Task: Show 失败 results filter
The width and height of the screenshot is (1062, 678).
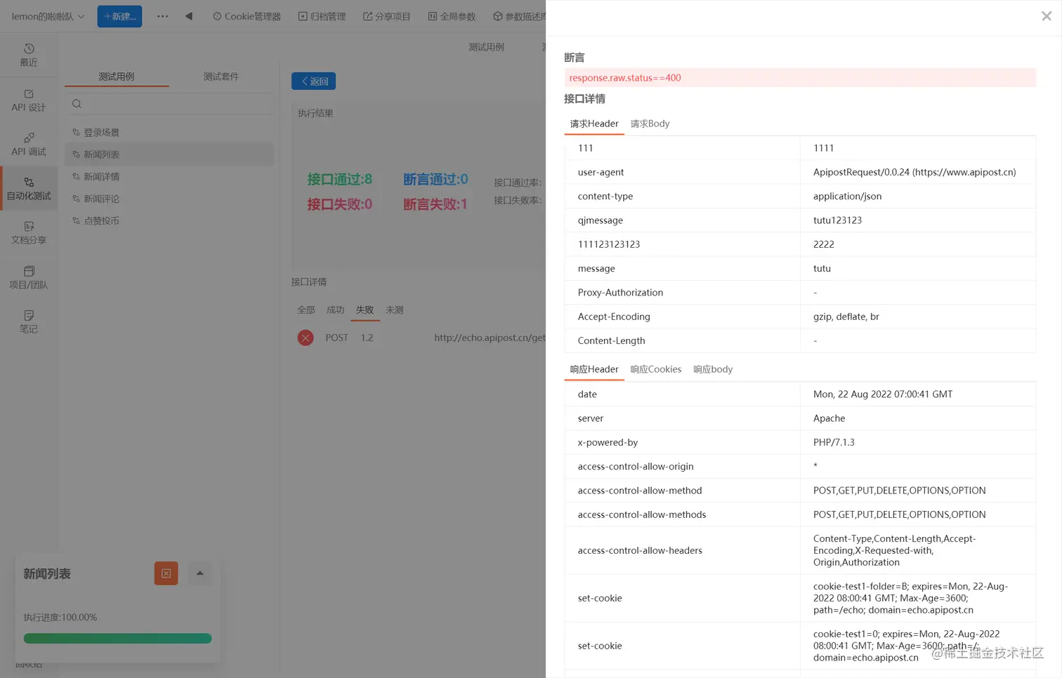Action: coord(365,310)
